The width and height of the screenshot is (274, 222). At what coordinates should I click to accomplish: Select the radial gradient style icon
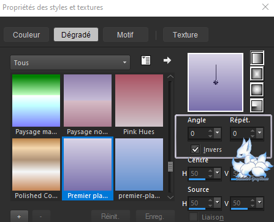tap(257, 106)
